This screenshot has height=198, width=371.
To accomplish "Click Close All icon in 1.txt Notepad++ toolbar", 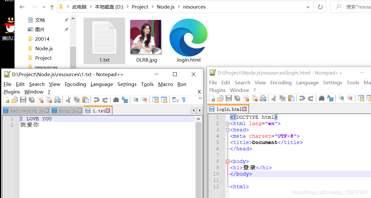I will [49, 100].
